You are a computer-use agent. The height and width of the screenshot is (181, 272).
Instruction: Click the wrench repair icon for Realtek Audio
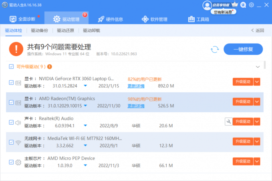tap(228, 121)
